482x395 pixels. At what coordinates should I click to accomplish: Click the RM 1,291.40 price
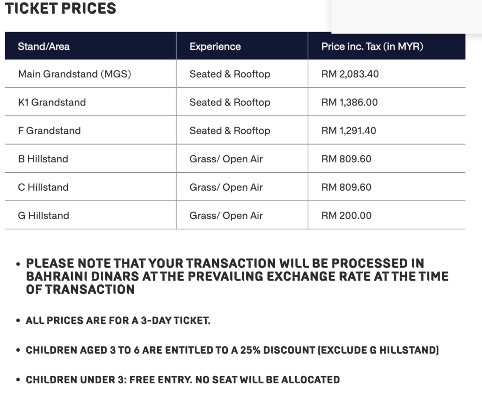pyautogui.click(x=349, y=130)
